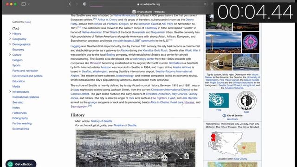Open the historic Seattle engraving image

pos(136,148)
